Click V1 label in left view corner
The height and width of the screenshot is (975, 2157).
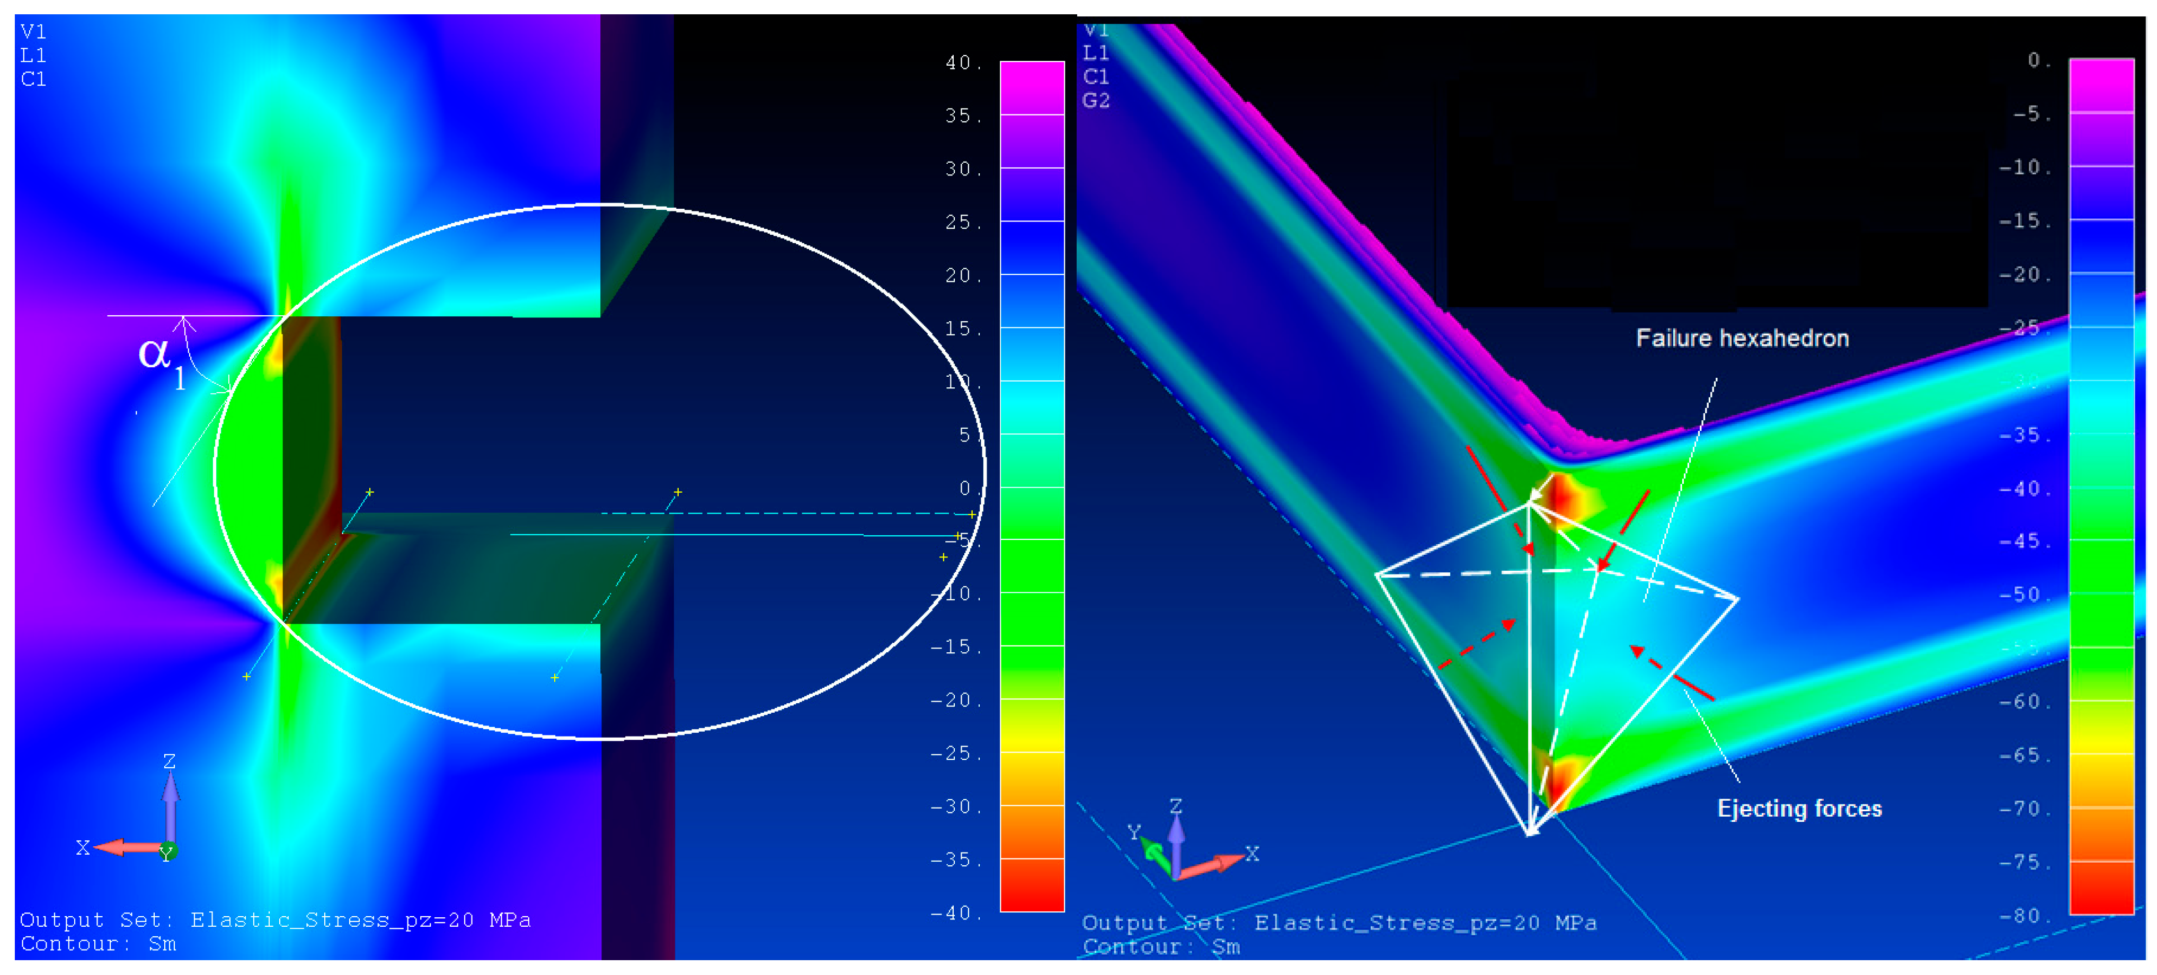[x=33, y=32]
